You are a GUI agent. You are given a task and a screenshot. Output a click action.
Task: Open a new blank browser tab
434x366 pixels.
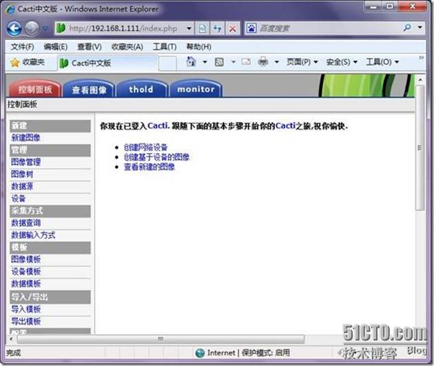tap(167, 63)
